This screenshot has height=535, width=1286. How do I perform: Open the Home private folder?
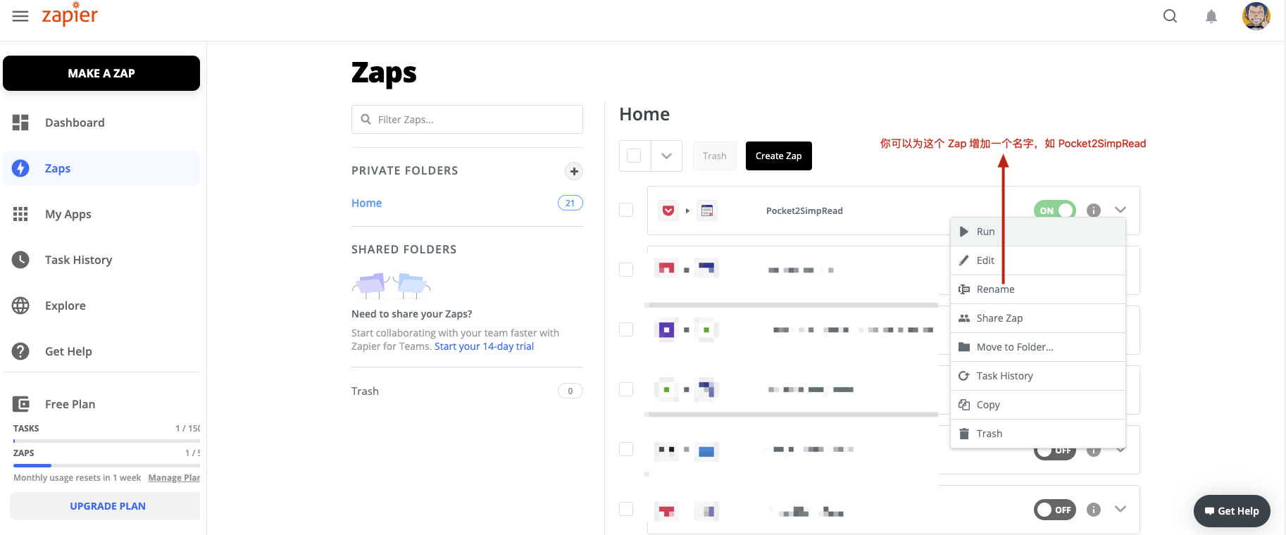pyautogui.click(x=366, y=203)
